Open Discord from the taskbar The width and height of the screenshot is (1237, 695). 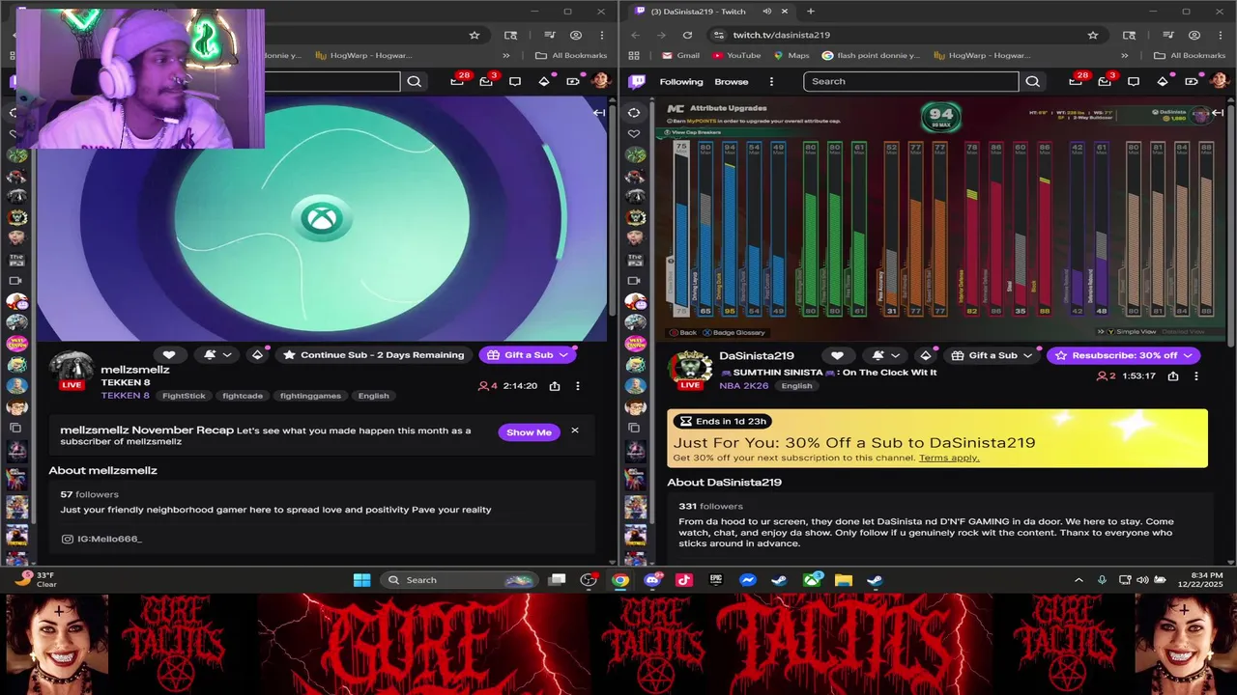(x=652, y=580)
